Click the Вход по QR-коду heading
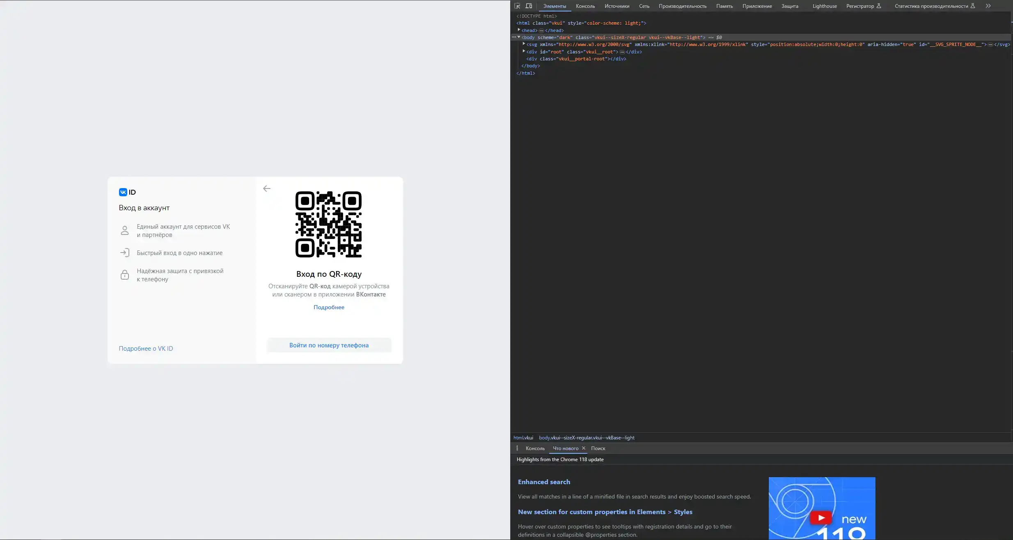1013x540 pixels. click(x=329, y=274)
